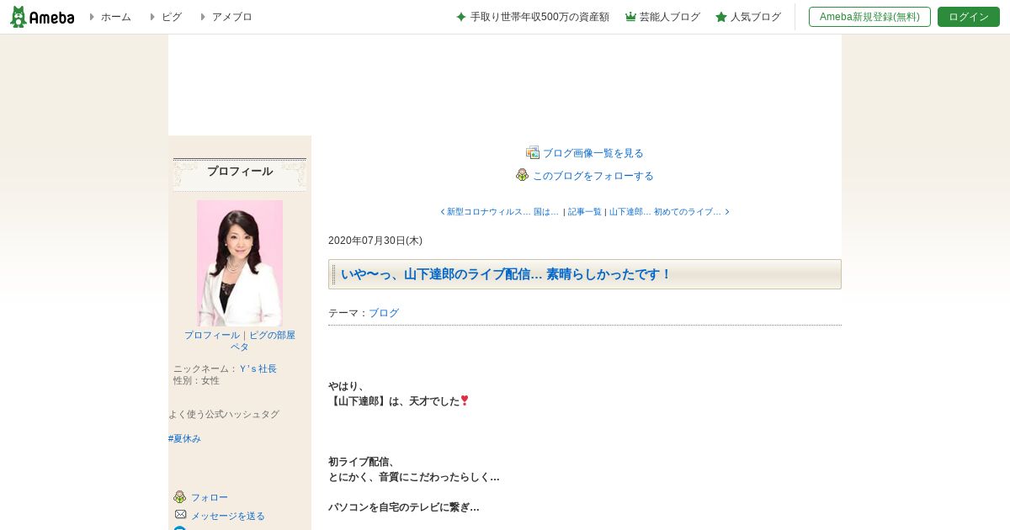This screenshot has height=530, width=1010.
Task: Click the プロフィール sidebar header
Action: [x=240, y=172]
